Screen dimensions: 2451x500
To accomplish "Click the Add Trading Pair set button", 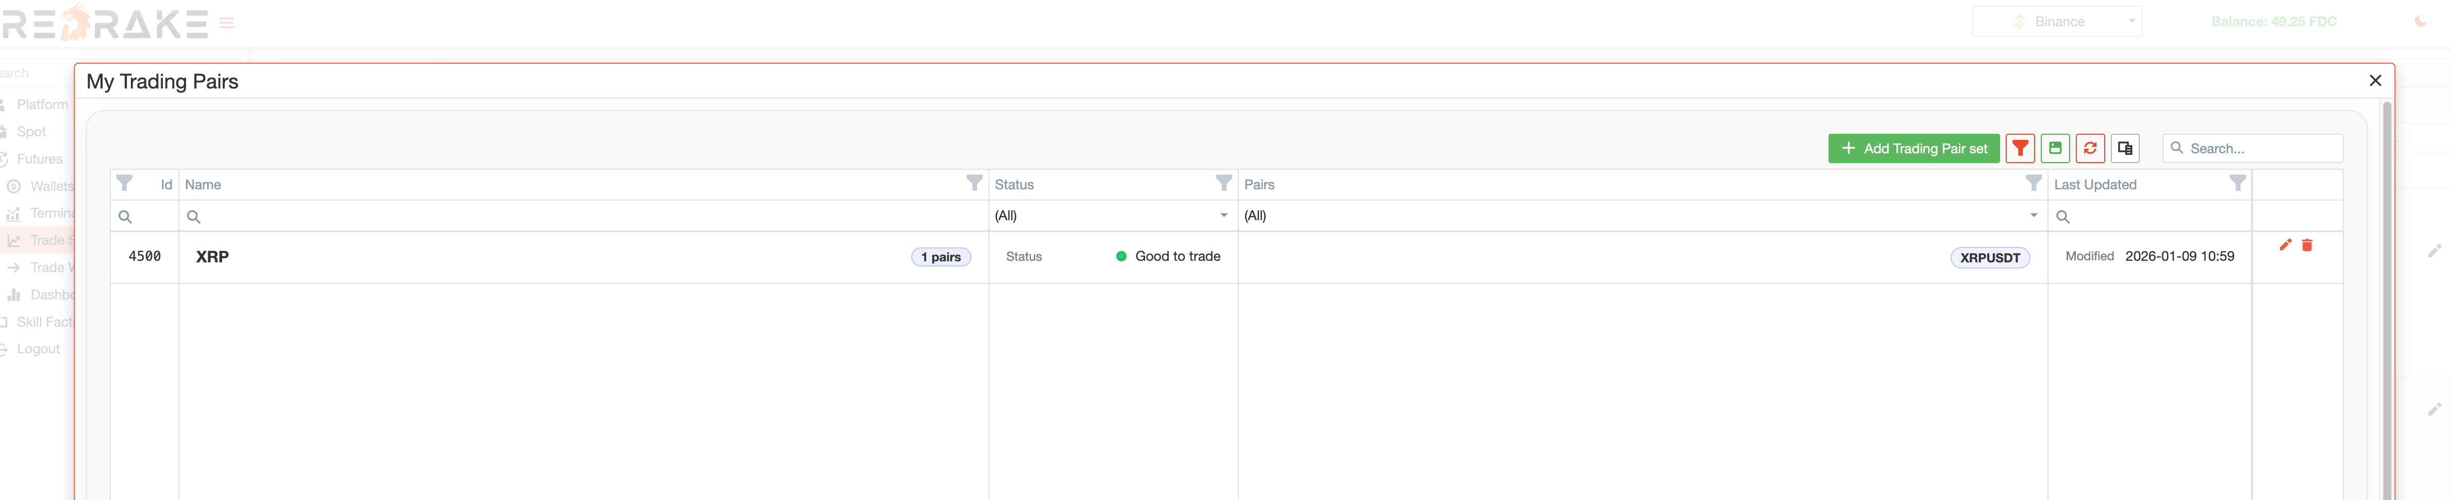I will coord(1913,148).
